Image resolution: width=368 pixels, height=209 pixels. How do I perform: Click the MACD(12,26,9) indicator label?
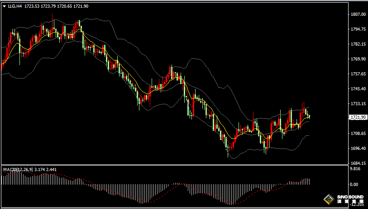[x=18, y=169]
